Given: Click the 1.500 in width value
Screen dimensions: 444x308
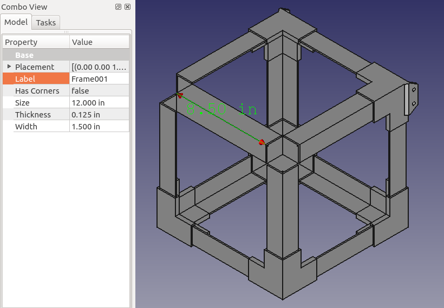Looking at the screenshot, I should click(x=100, y=126).
